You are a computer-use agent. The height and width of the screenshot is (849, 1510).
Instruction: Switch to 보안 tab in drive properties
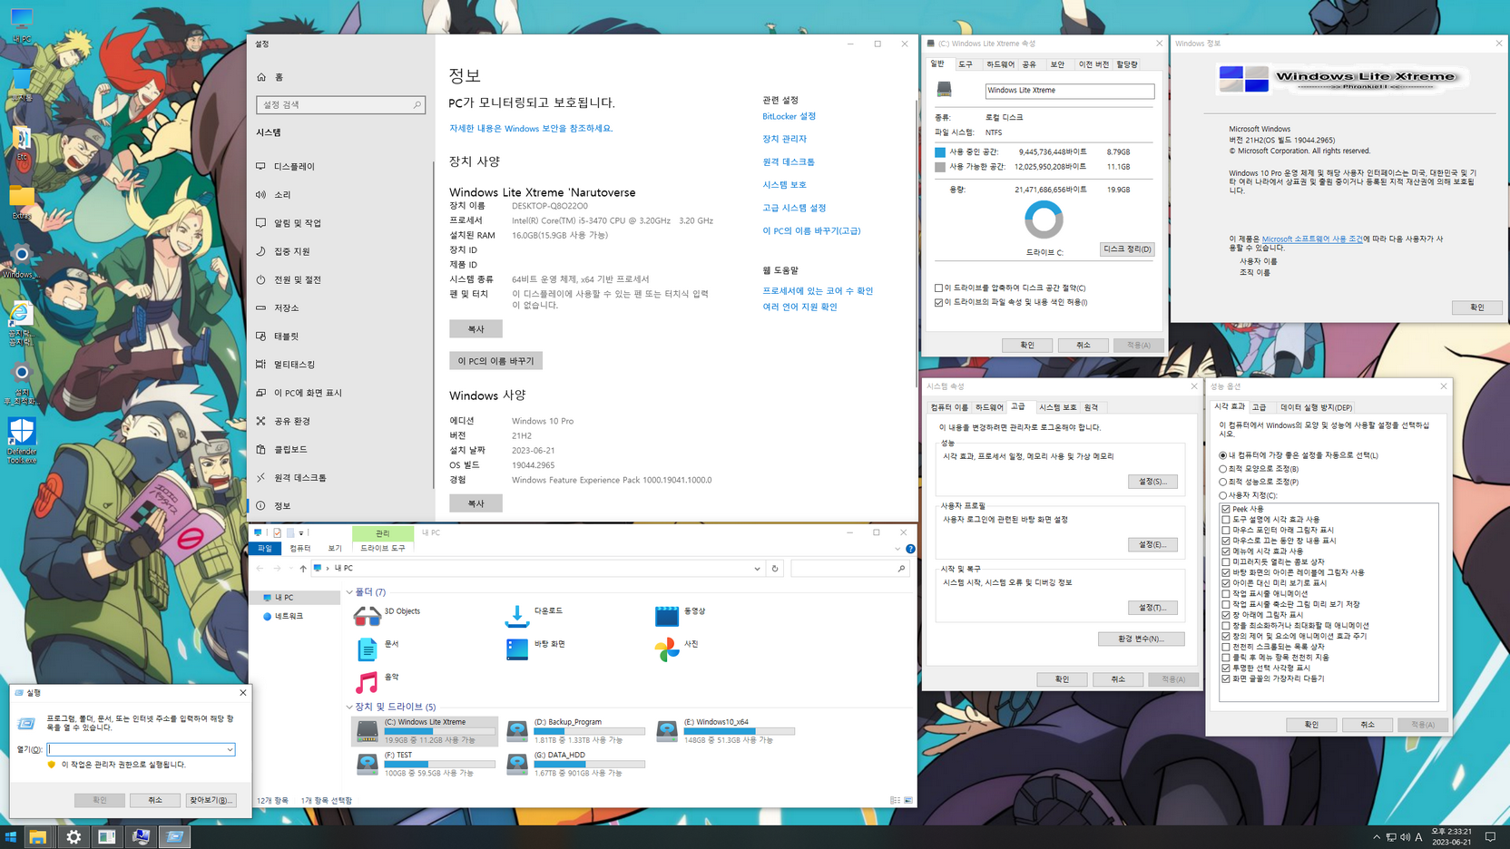click(1057, 64)
